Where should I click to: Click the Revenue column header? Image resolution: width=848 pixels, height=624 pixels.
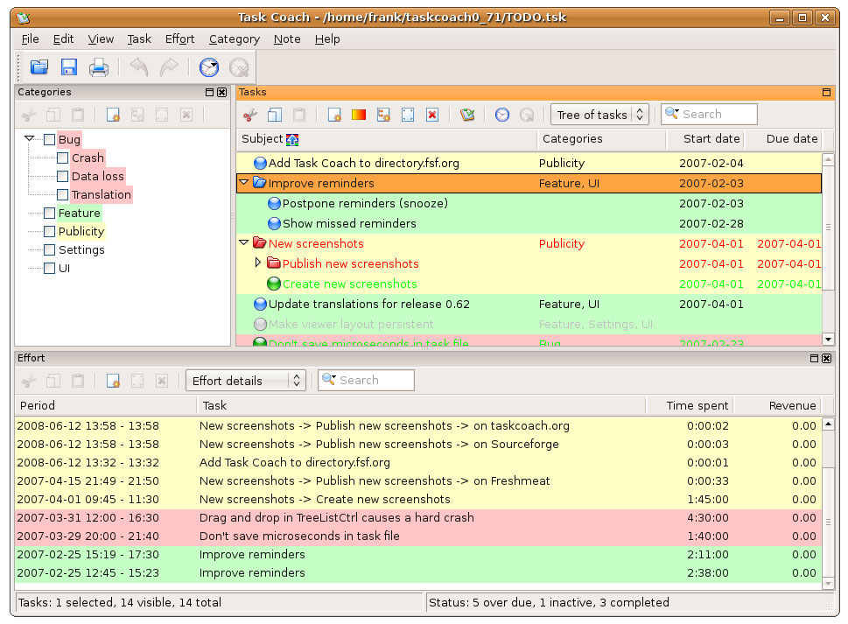click(x=776, y=406)
